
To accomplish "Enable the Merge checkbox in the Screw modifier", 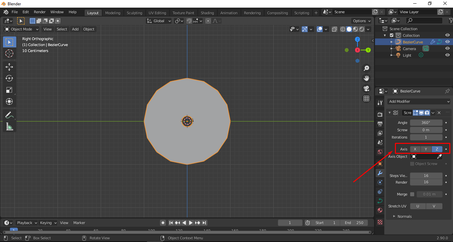I will click(x=412, y=194).
